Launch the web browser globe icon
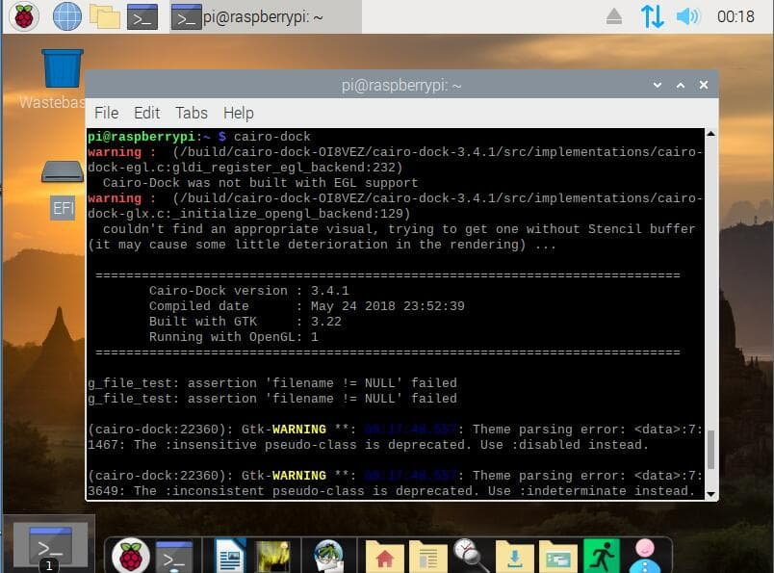This screenshot has width=774, height=573. coord(66,16)
